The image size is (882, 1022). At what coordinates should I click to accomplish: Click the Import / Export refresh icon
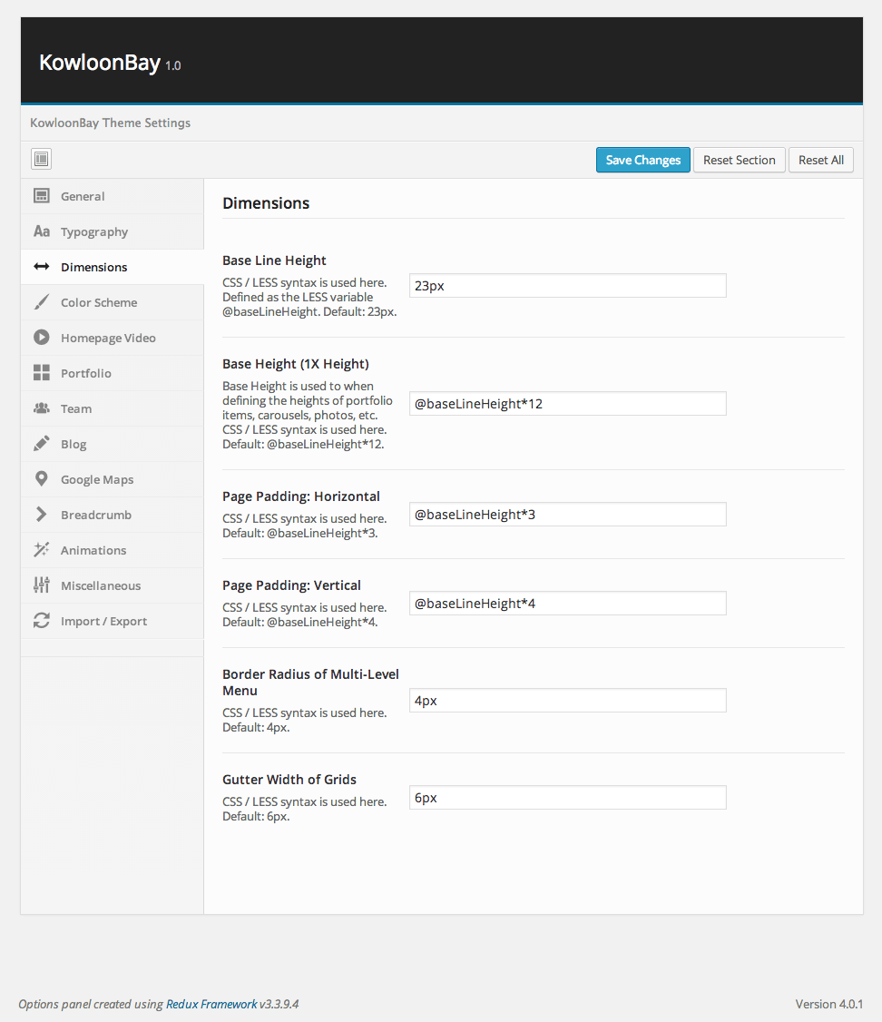click(42, 621)
